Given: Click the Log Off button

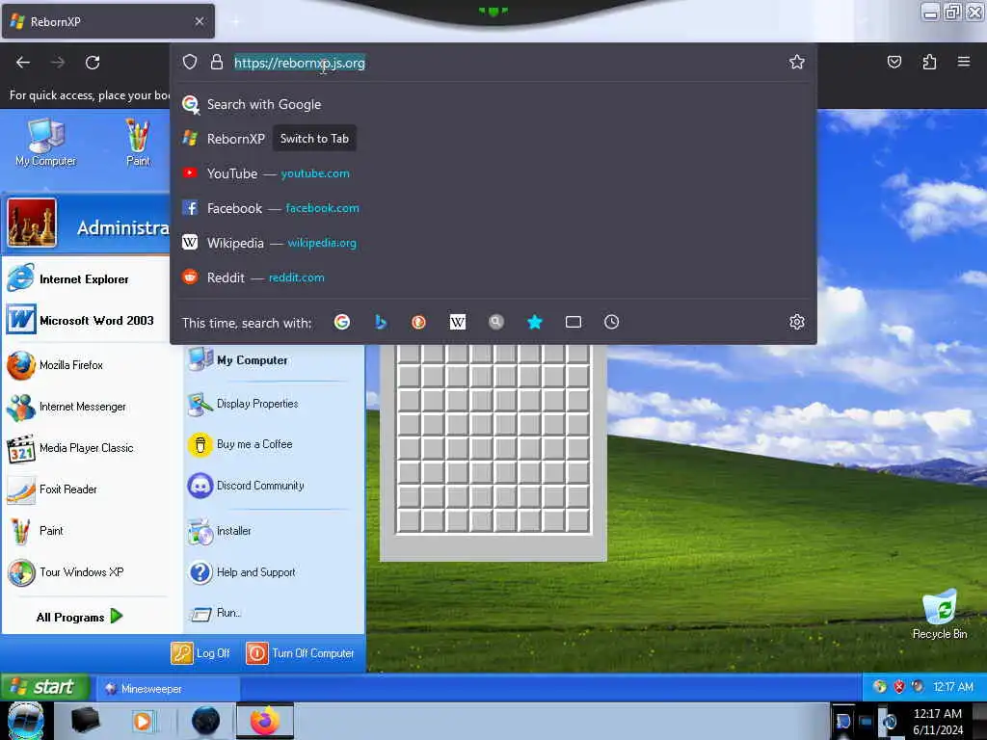Looking at the screenshot, I should point(200,653).
